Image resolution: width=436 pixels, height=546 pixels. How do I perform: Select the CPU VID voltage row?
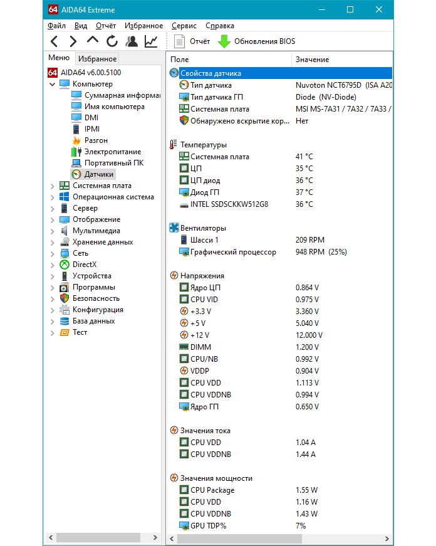click(281, 300)
